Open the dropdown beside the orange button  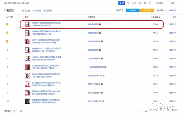click(x=161, y=10)
